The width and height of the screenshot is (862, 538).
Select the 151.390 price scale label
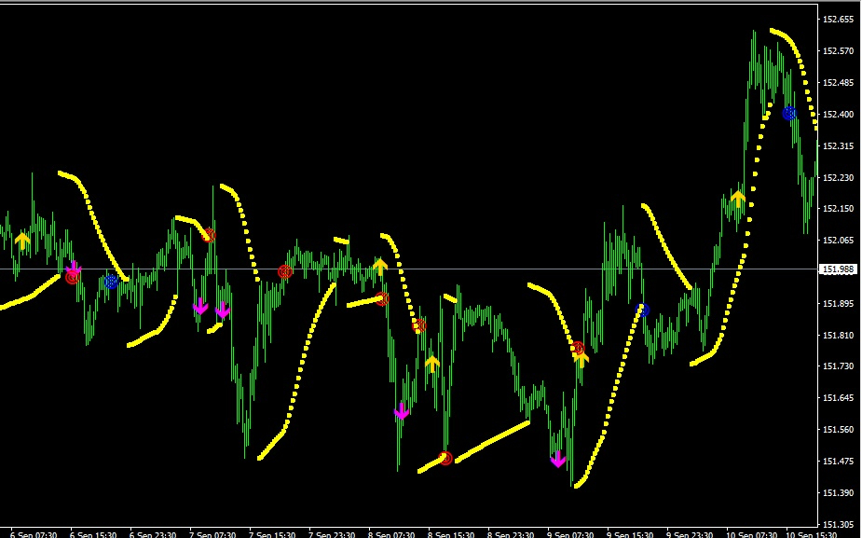coord(838,493)
